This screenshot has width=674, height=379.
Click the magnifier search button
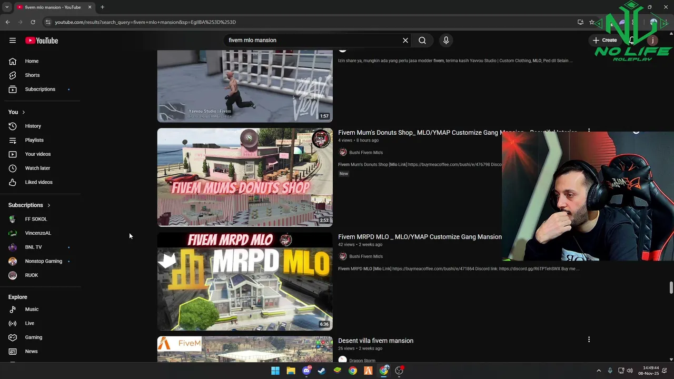[422, 40]
